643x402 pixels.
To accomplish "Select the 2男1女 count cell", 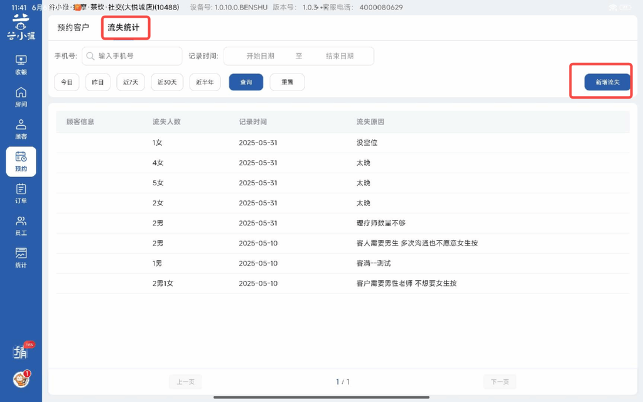I will pos(163,283).
